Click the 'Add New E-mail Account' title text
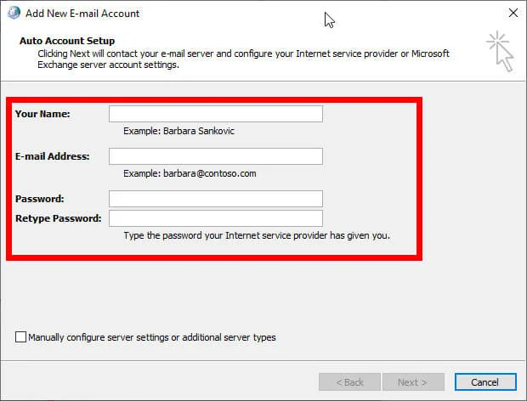This screenshot has height=401, width=527. tap(82, 14)
